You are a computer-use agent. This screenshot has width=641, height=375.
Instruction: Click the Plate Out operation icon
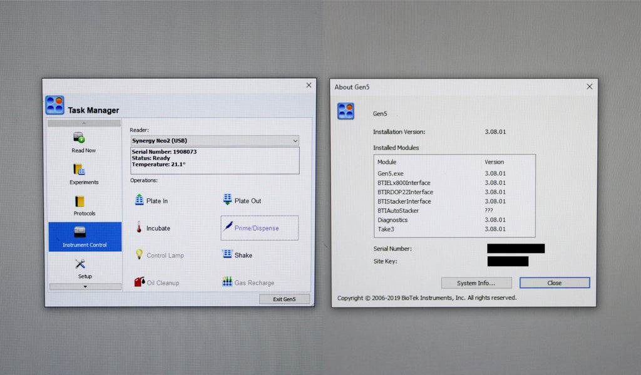coord(227,200)
